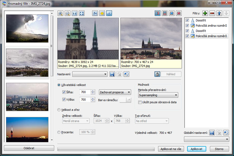
Task: Set preview zoom to 1:1
Action: pos(75,13)
